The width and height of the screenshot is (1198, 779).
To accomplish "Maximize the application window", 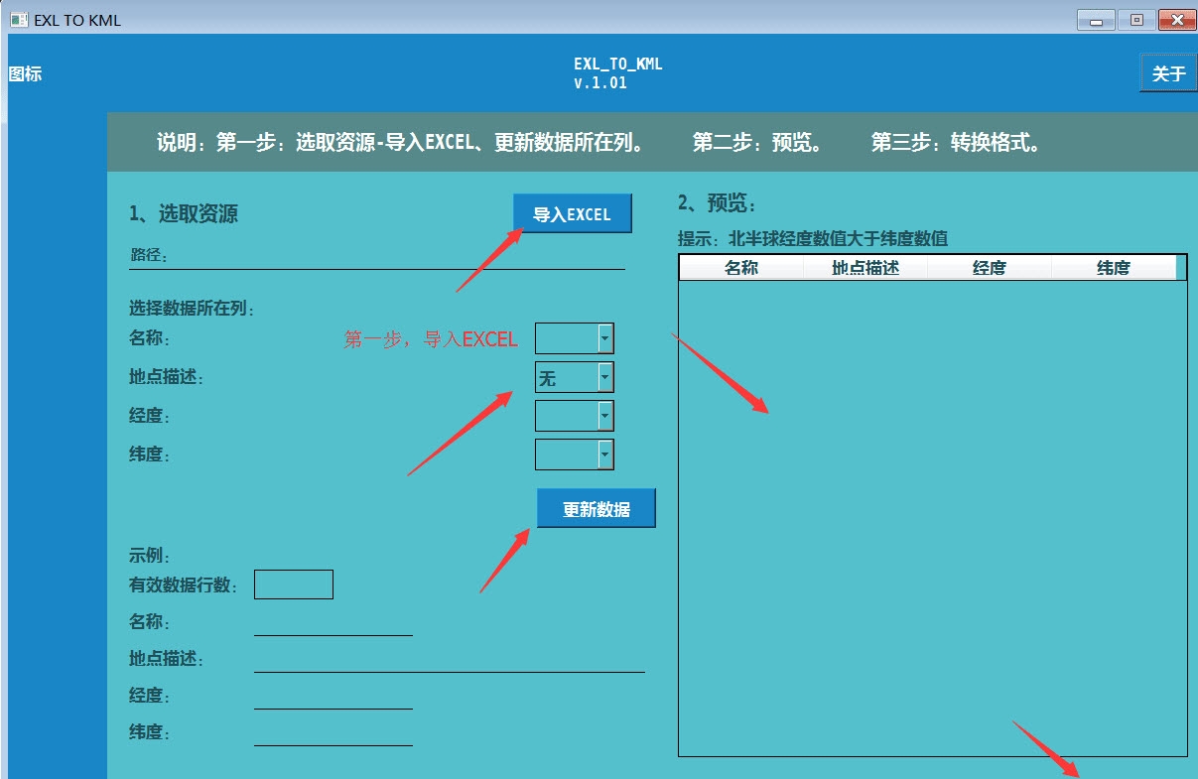I will (x=1136, y=20).
